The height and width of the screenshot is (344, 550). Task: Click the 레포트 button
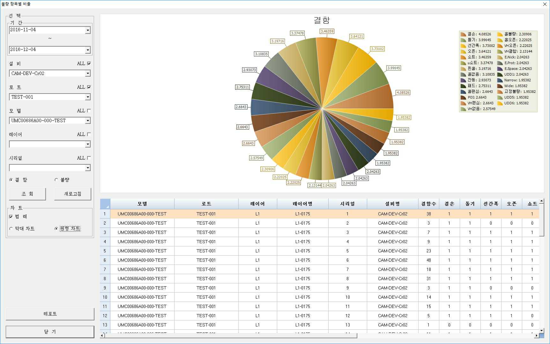pos(50,314)
